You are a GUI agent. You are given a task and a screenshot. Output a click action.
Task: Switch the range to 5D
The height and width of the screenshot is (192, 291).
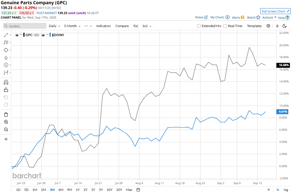26,190
